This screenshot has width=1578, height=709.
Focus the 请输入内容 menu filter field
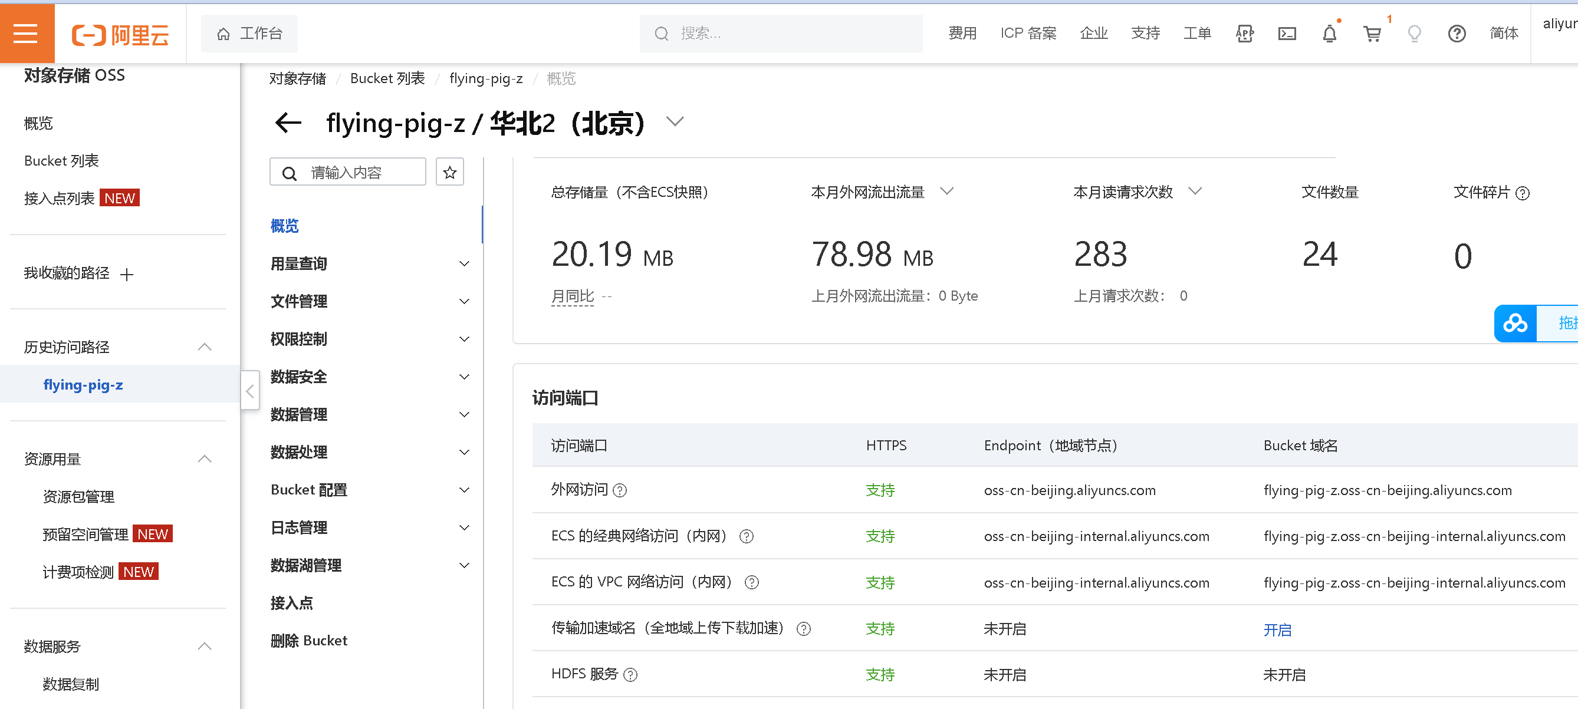[348, 172]
